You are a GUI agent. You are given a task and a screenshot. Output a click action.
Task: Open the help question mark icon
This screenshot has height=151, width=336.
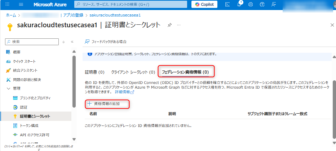point(262,4)
